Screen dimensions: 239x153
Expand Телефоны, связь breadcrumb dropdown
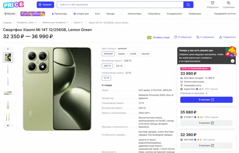click(36, 22)
